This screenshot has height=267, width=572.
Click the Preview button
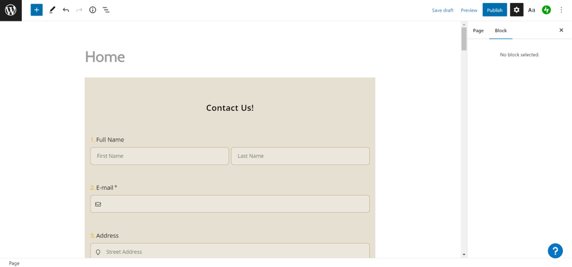[x=469, y=10]
